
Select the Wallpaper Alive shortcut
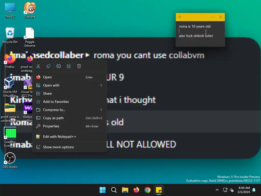28,113
